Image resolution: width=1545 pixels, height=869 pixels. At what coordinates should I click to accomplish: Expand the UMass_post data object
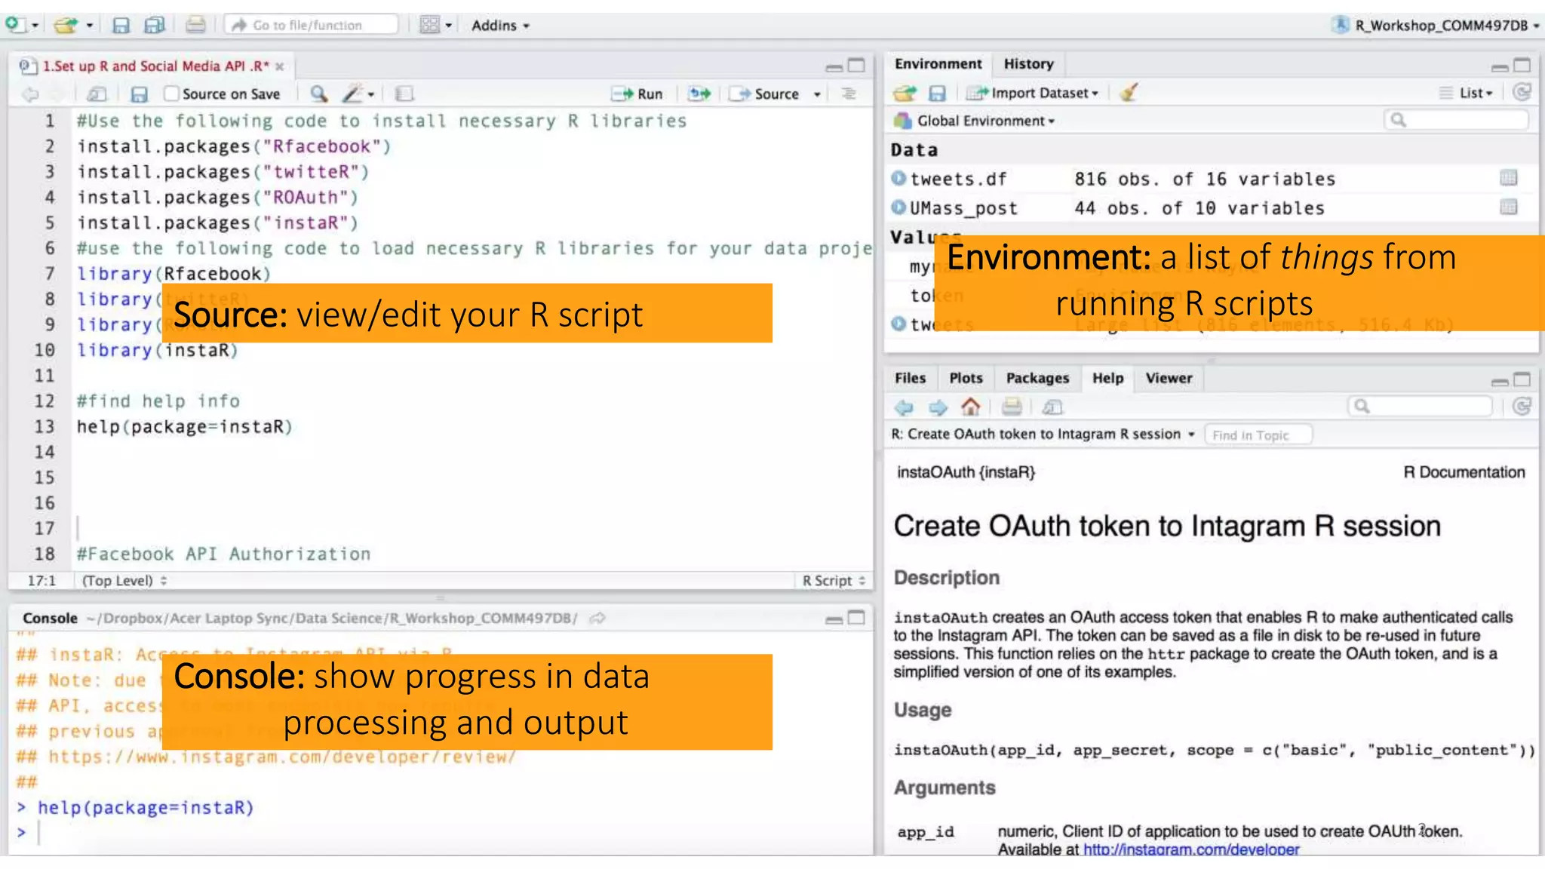tap(898, 207)
